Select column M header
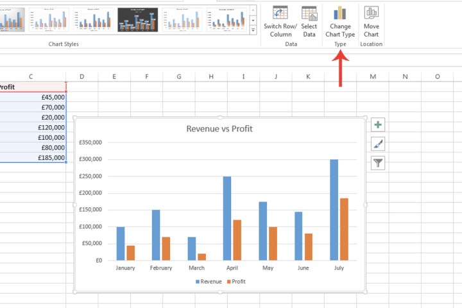This screenshot has width=462, height=308. coord(373,77)
